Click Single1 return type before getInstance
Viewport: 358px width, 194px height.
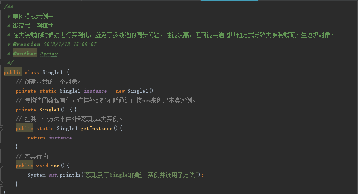[x=67, y=128]
